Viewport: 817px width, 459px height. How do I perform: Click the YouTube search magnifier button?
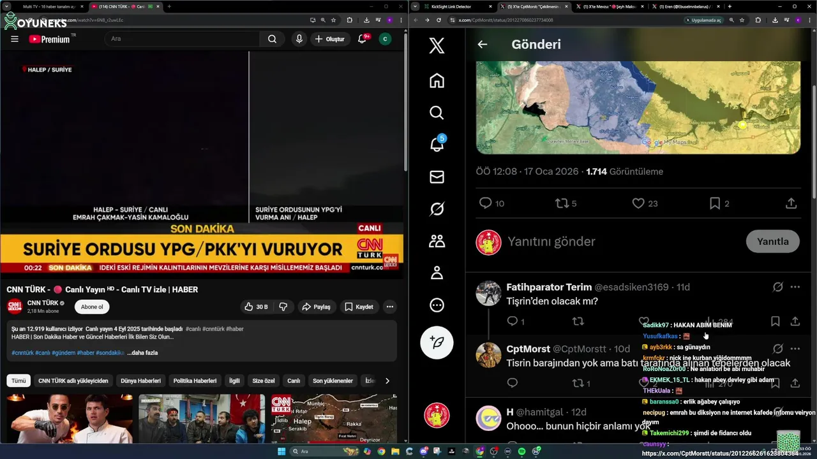tap(272, 39)
